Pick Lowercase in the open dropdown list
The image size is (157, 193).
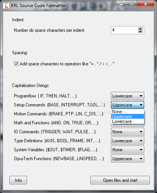pos(127,121)
